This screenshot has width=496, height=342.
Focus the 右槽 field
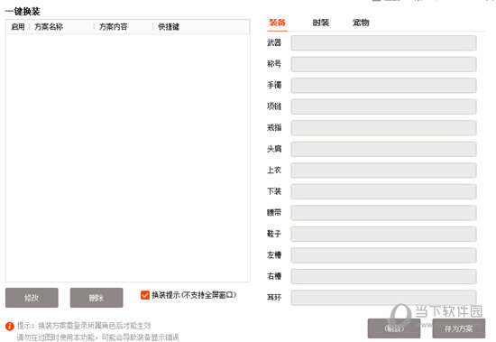tap(383, 276)
